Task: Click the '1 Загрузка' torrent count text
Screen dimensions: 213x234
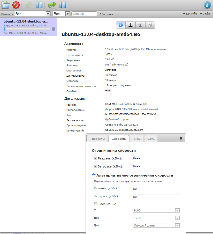Action: point(106,14)
